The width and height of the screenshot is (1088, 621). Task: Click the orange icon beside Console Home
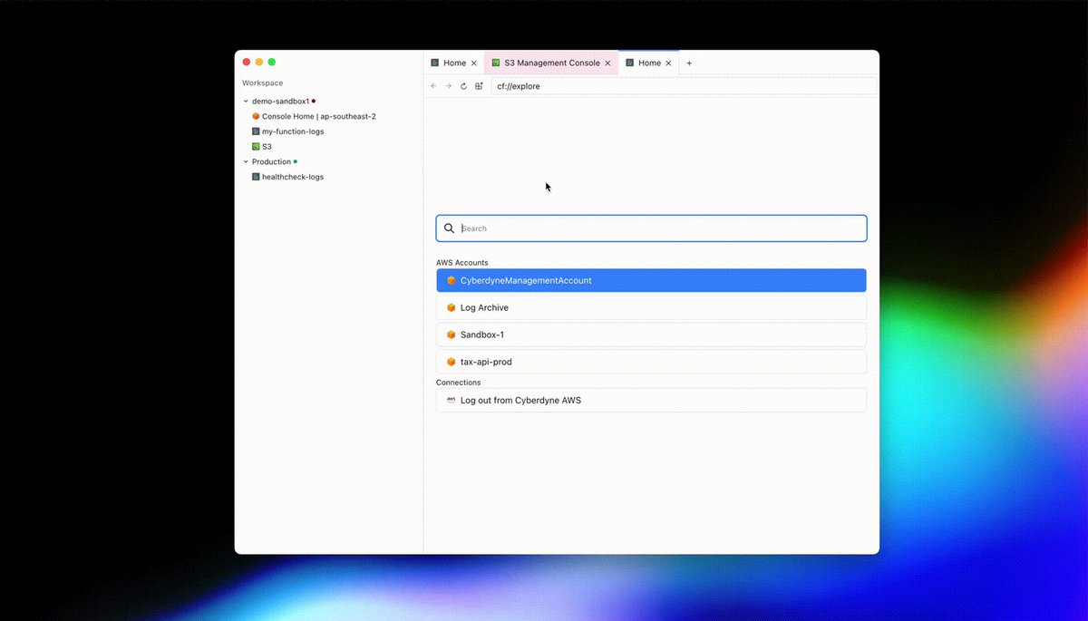point(256,117)
